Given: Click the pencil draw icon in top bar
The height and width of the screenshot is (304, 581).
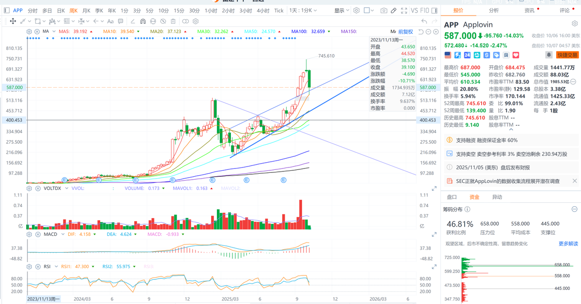Looking at the screenshot, I should click(394, 10).
